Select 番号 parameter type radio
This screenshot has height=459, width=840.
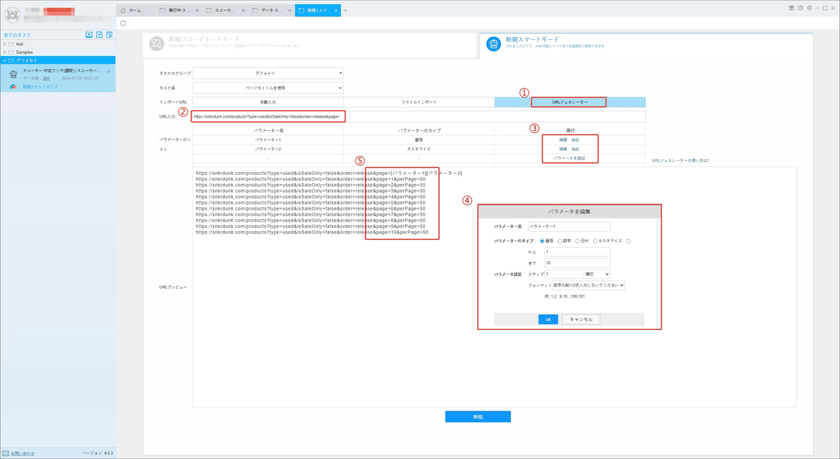(x=542, y=241)
